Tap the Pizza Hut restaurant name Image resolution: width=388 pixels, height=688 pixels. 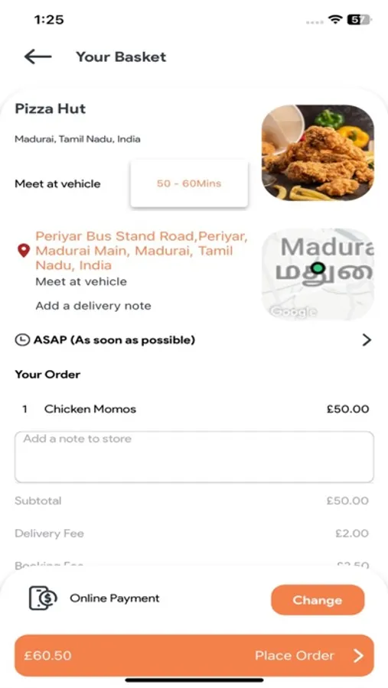51,109
